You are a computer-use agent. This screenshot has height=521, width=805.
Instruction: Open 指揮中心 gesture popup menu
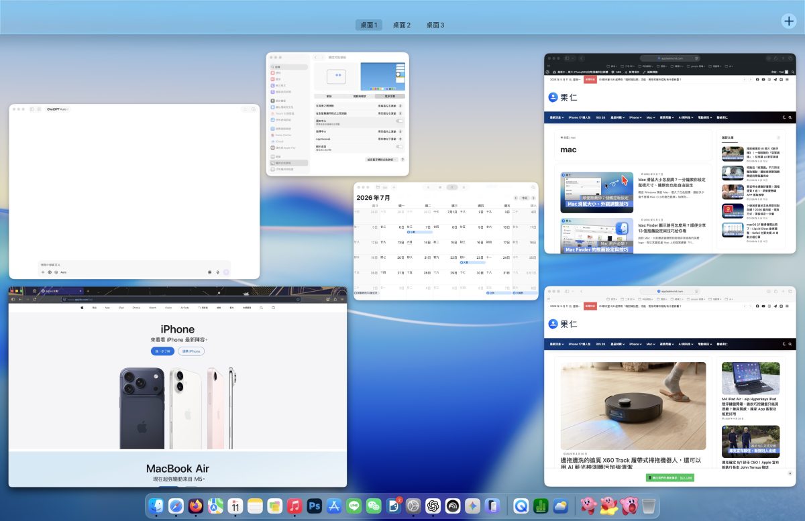[x=390, y=131]
